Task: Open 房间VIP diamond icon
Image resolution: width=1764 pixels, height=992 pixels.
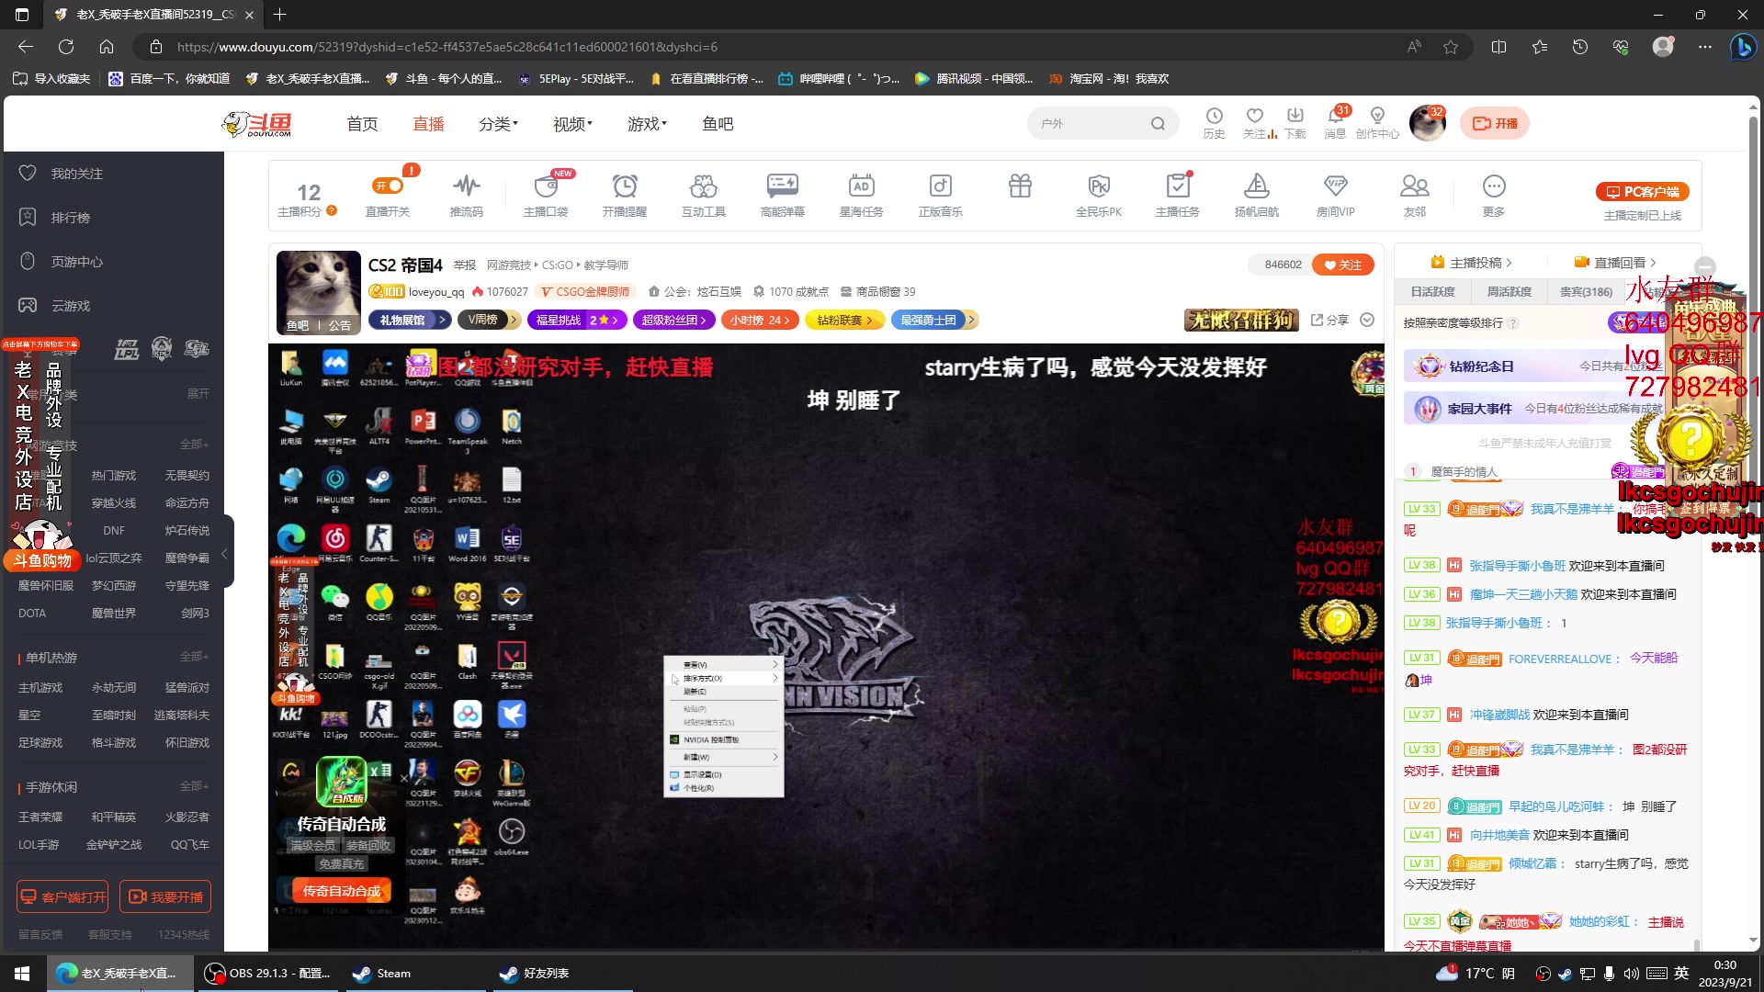Action: coord(1336,195)
